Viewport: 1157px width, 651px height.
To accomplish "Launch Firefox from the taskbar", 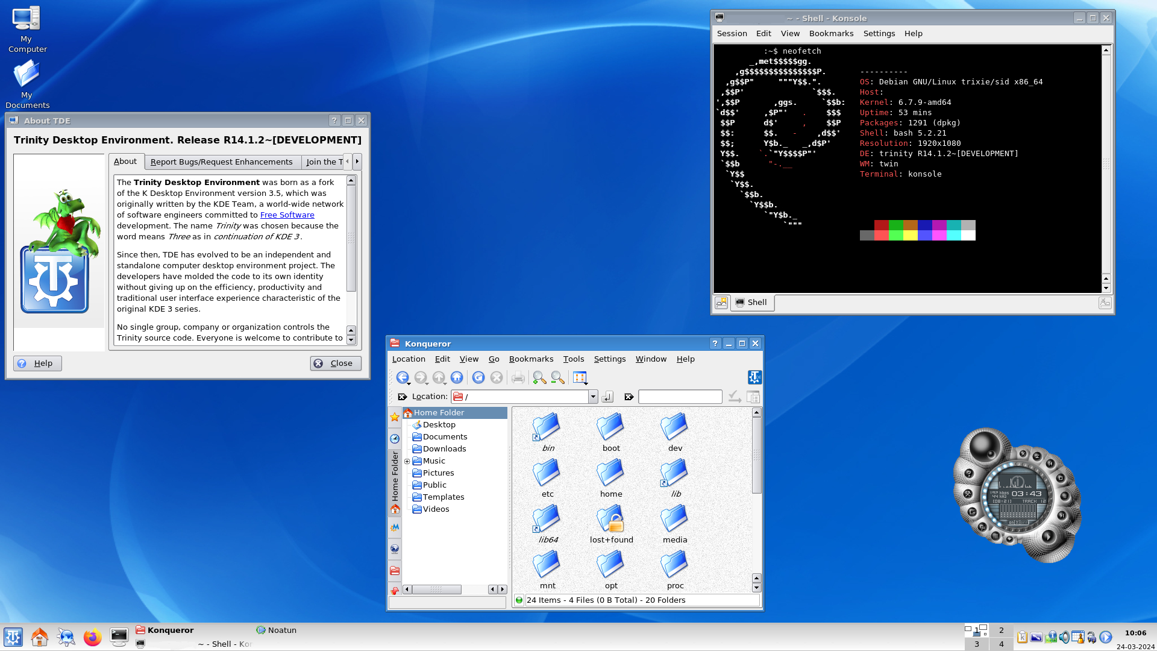I will click(92, 637).
